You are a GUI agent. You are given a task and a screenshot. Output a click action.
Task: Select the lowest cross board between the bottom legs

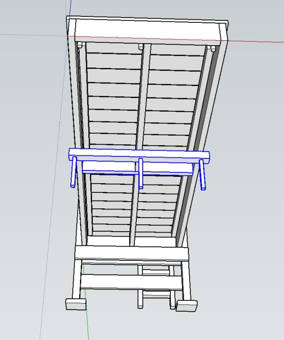(131, 282)
